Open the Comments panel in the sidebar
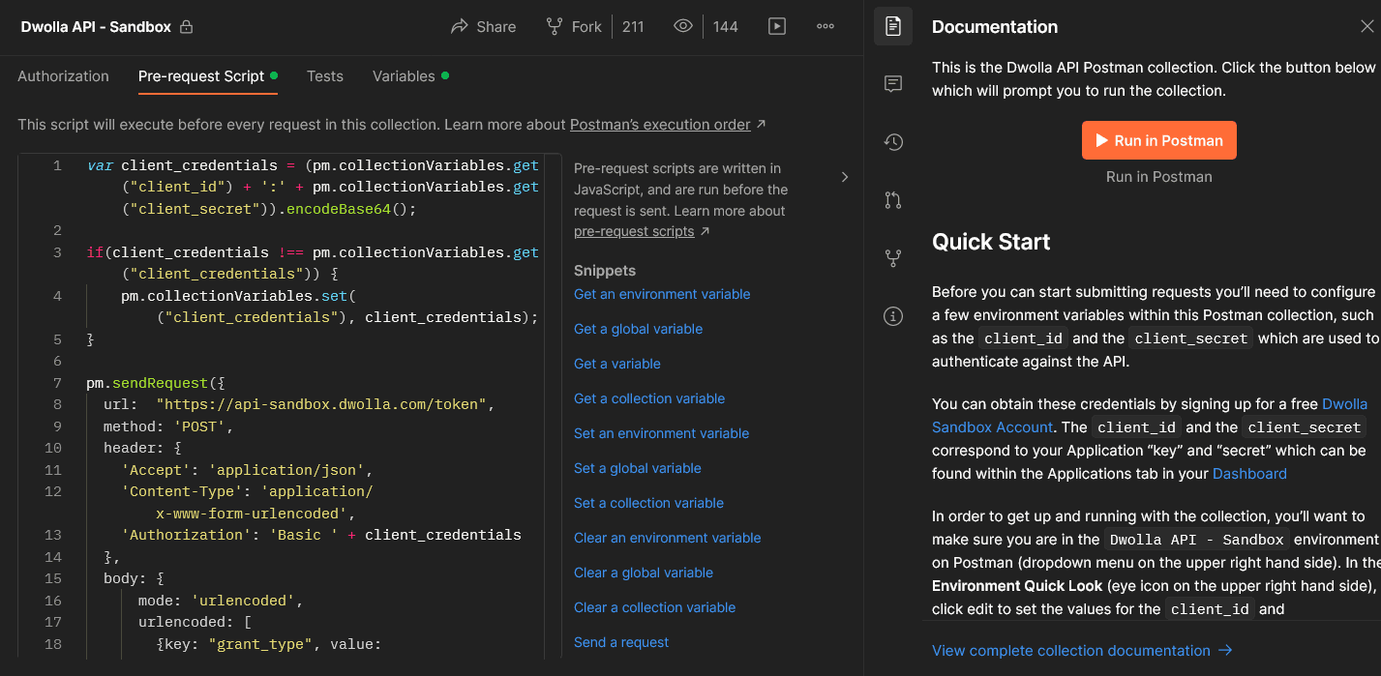 [892, 84]
